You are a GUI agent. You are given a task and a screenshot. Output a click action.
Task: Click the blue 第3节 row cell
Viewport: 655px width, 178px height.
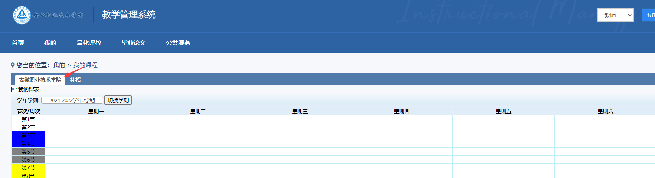coord(28,135)
